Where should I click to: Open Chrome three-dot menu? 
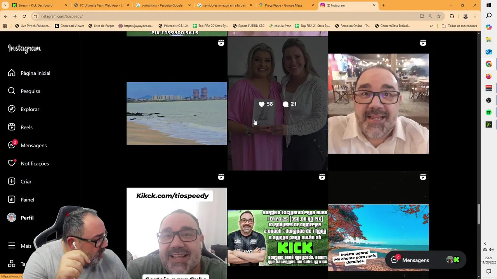click(475, 16)
